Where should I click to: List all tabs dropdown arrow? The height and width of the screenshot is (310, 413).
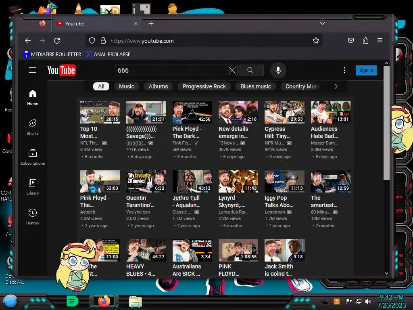pos(322,23)
